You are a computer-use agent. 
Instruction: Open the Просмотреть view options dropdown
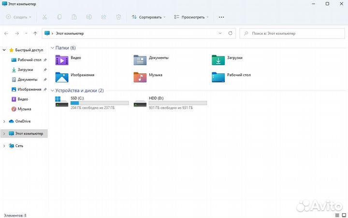coord(191,17)
